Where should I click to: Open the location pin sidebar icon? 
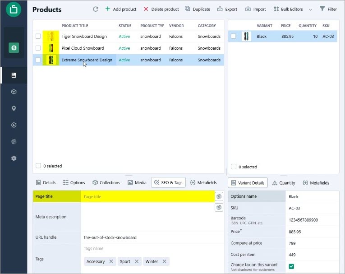point(14,108)
